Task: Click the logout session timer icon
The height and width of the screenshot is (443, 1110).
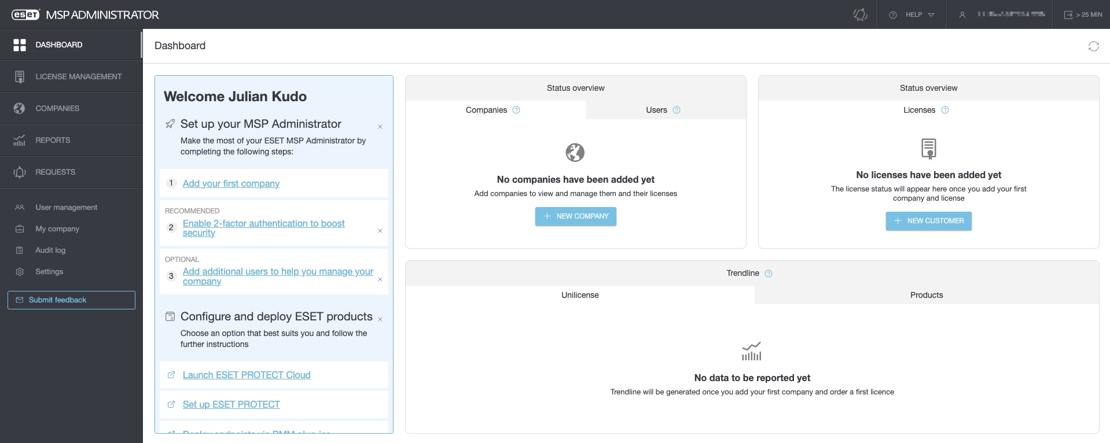Action: click(1068, 15)
